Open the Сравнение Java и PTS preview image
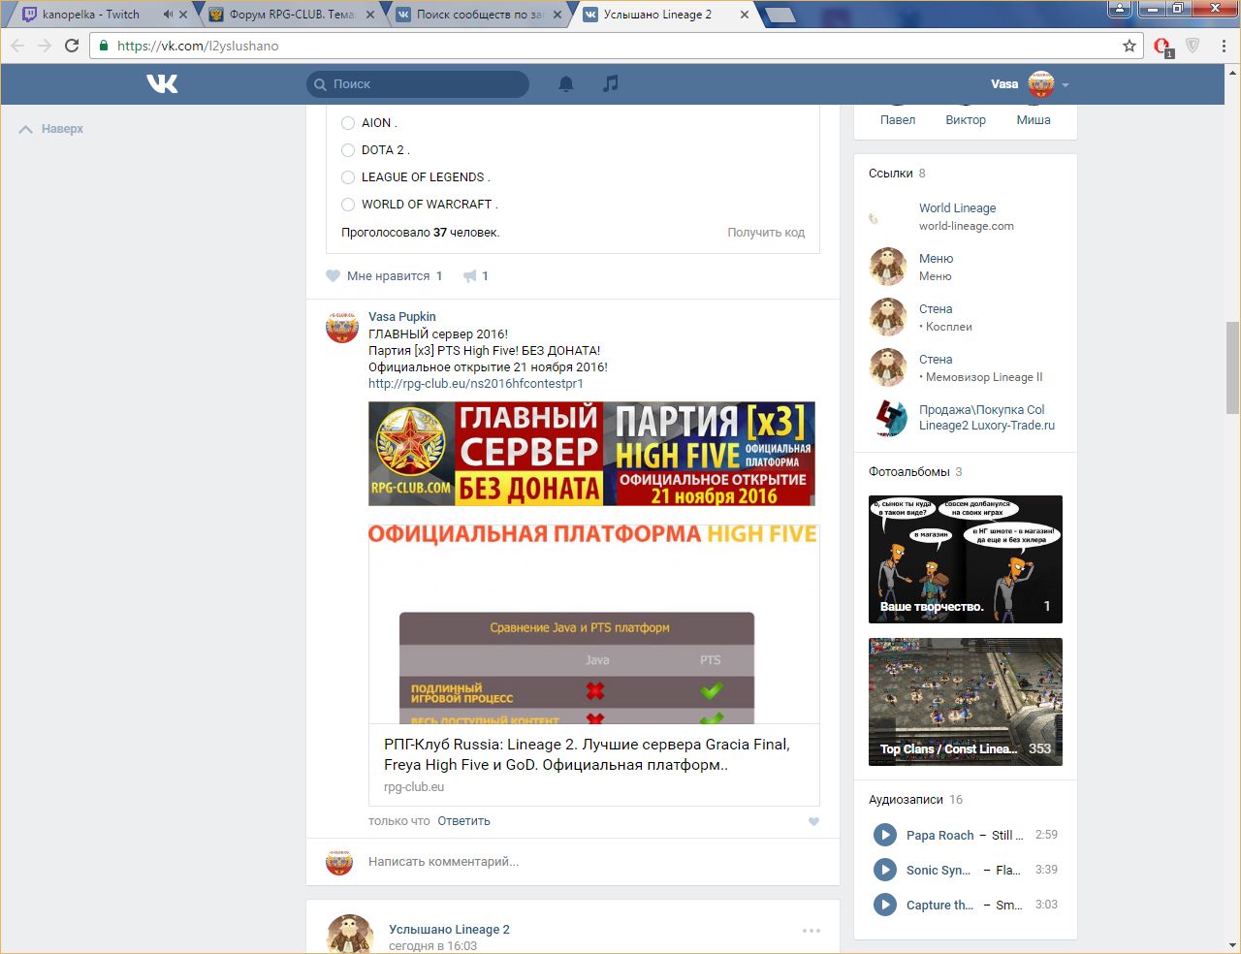This screenshot has width=1241, height=954. point(594,624)
